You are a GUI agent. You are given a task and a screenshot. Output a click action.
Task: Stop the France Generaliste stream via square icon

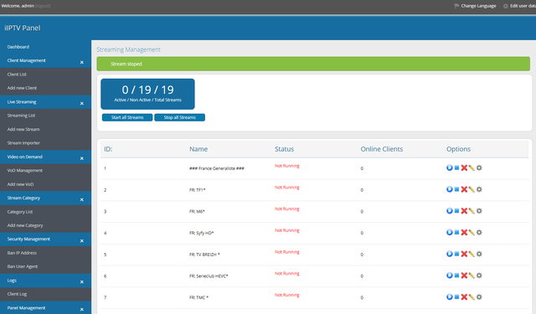point(456,167)
